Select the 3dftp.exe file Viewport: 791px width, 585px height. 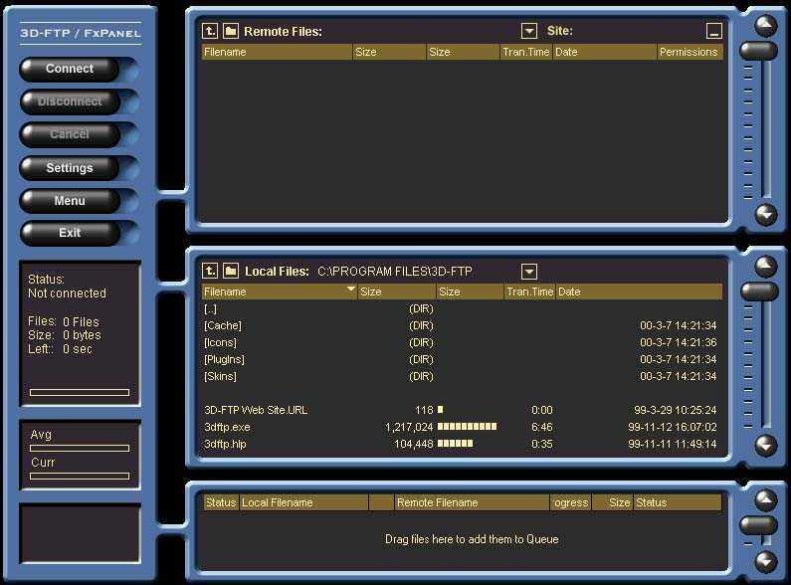tap(228, 427)
